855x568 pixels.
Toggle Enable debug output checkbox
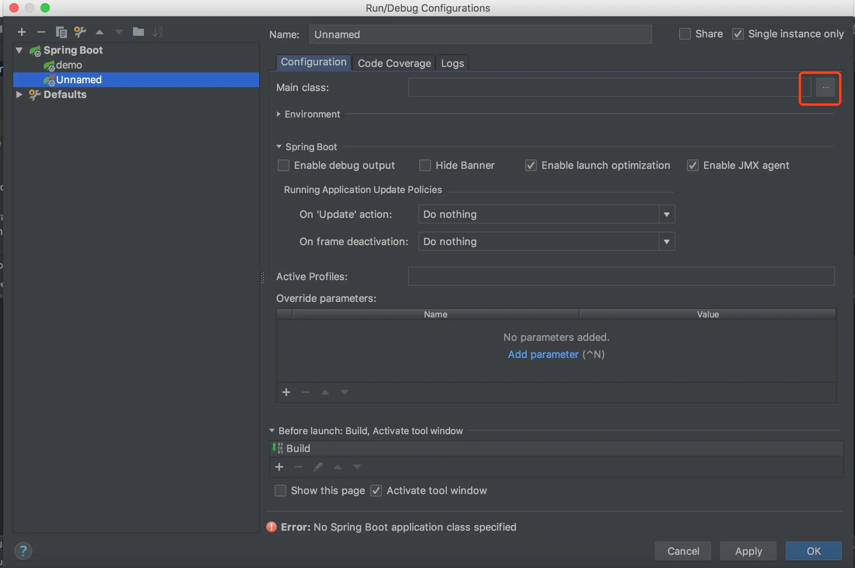(x=284, y=165)
